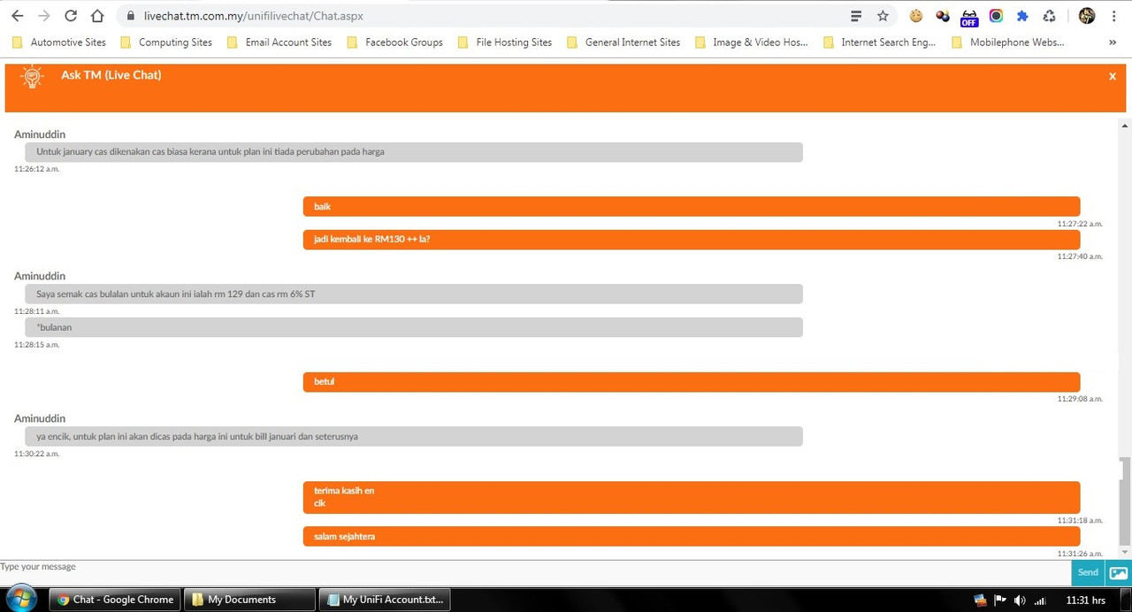Close the Ask TM live chat

[x=1112, y=76]
